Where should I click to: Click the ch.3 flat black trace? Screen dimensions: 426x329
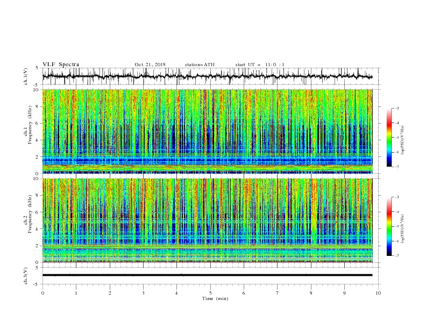click(x=207, y=275)
